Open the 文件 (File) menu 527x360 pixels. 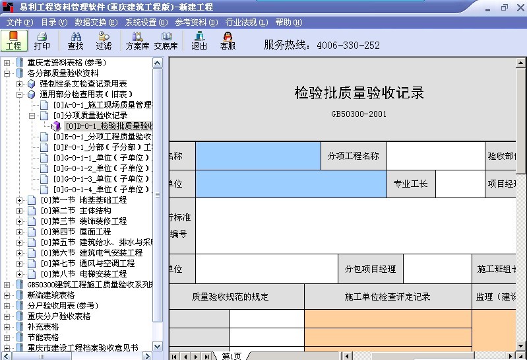(19, 22)
